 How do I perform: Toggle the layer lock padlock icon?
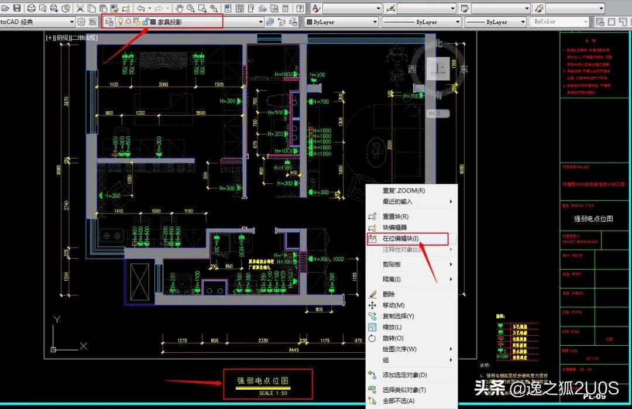[144, 22]
